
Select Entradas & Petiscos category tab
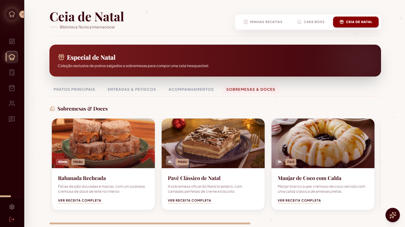(x=132, y=89)
